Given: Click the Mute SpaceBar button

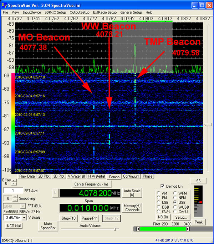Looking at the screenshot, I should coord(48,226).
